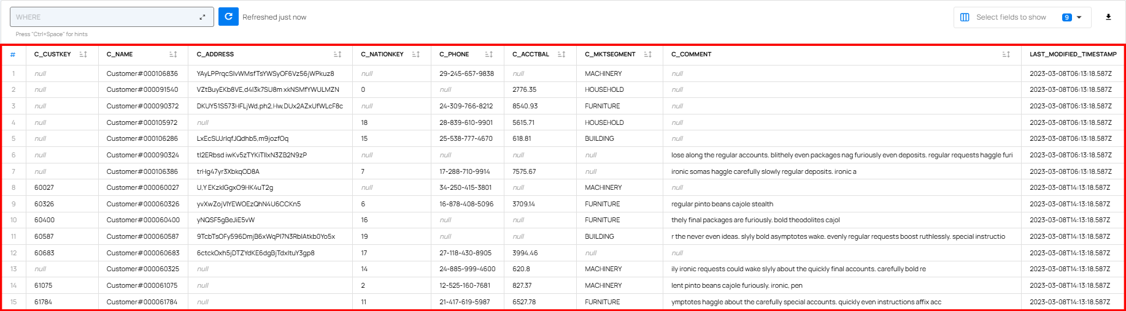The width and height of the screenshot is (1126, 311).
Task: Sort by C_NAME column
Action: [173, 54]
